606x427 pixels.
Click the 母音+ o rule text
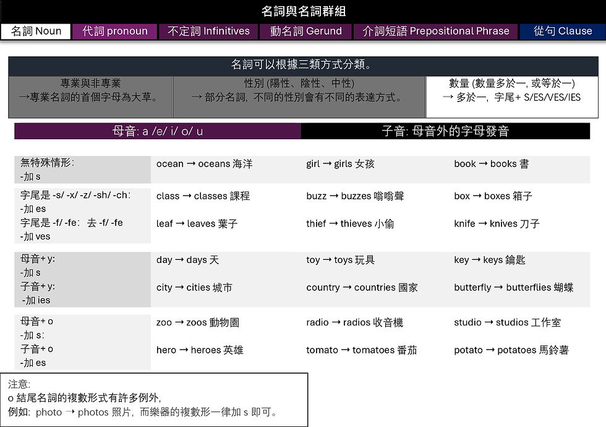click(x=36, y=321)
